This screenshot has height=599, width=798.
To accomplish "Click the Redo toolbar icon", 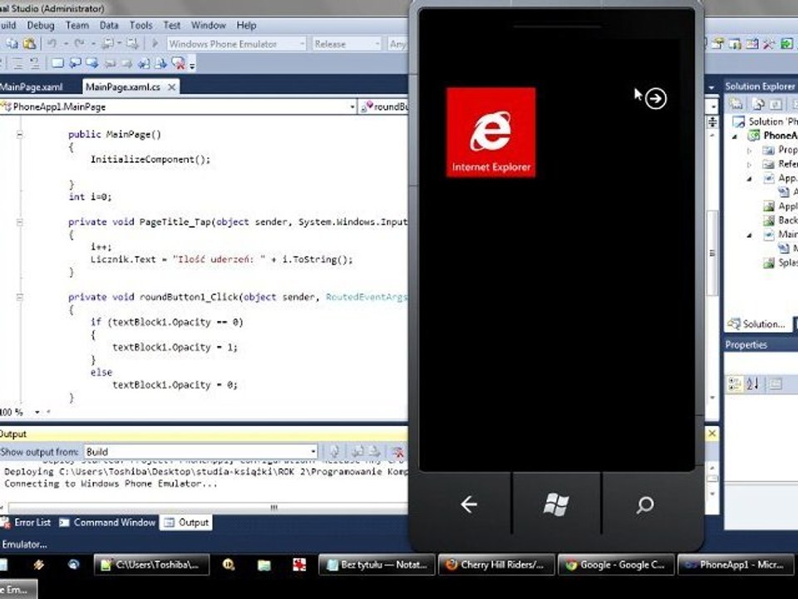I will 80,44.
